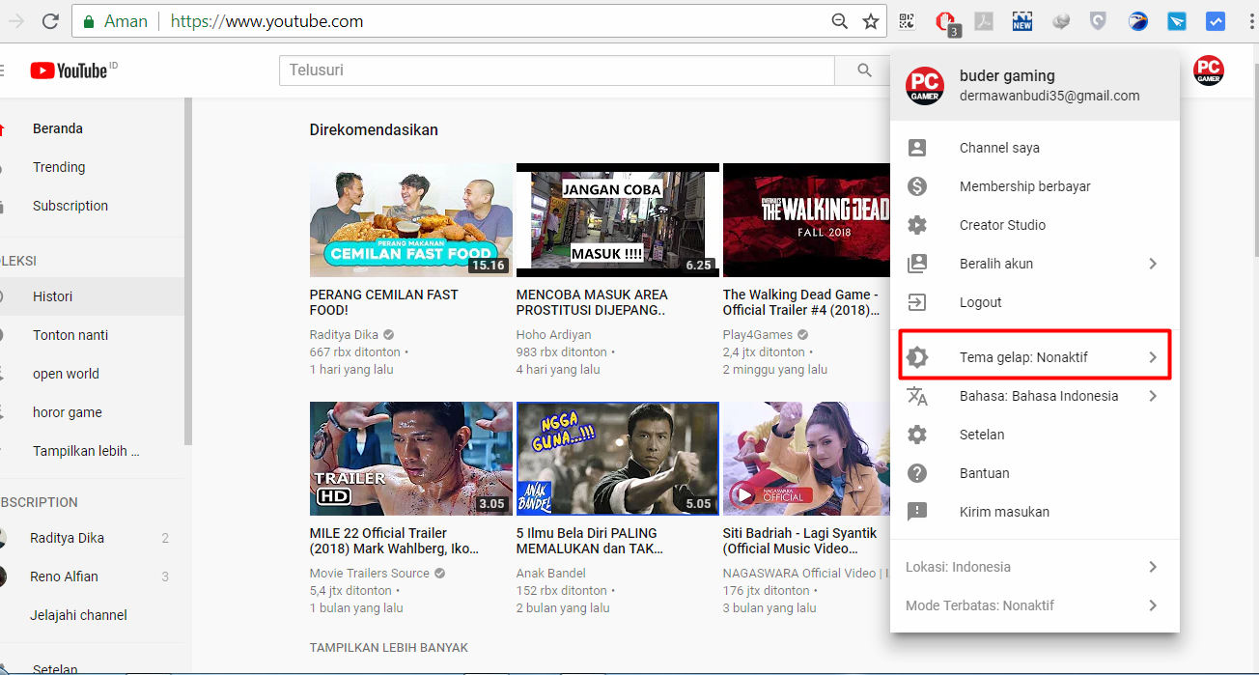Click the dark theme brightness icon
The height and width of the screenshot is (675, 1259).
917,357
